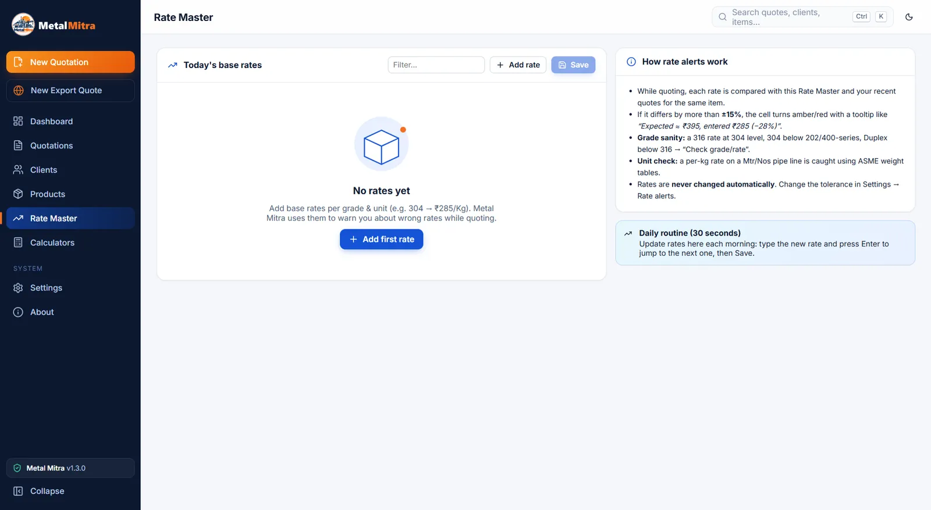Click the trend icon beside Today's base rates
This screenshot has width=931, height=510.
tap(172, 65)
